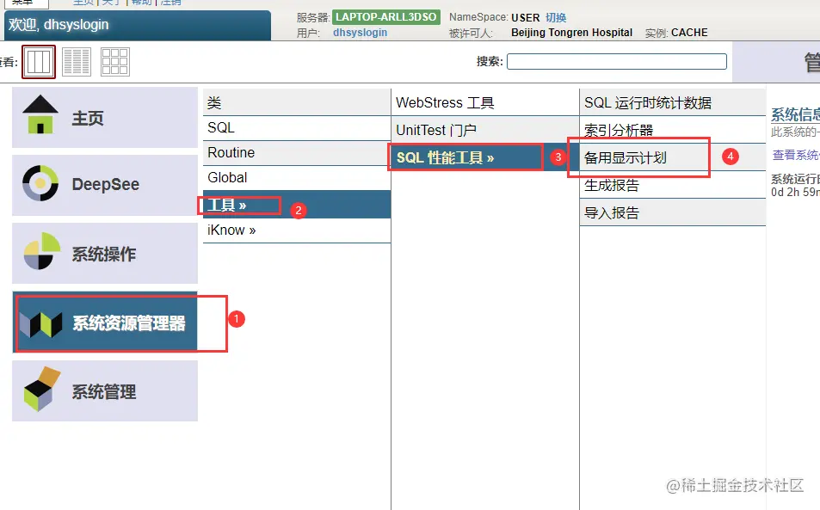The image size is (820, 510).
Task: Click the LAPTOP-ARLL3DSO server label
Action: coord(386,16)
